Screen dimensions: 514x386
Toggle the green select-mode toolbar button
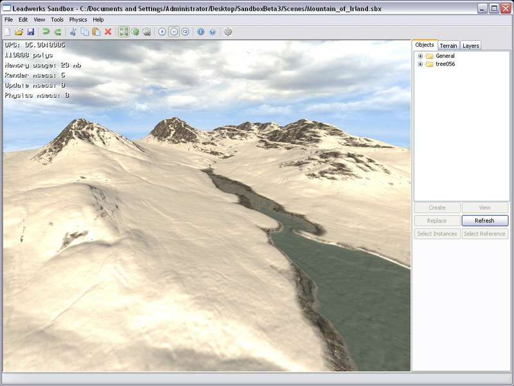(123, 32)
